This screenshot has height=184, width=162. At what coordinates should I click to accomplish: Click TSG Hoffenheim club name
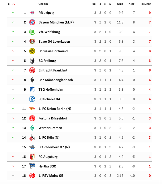coord(51,90)
